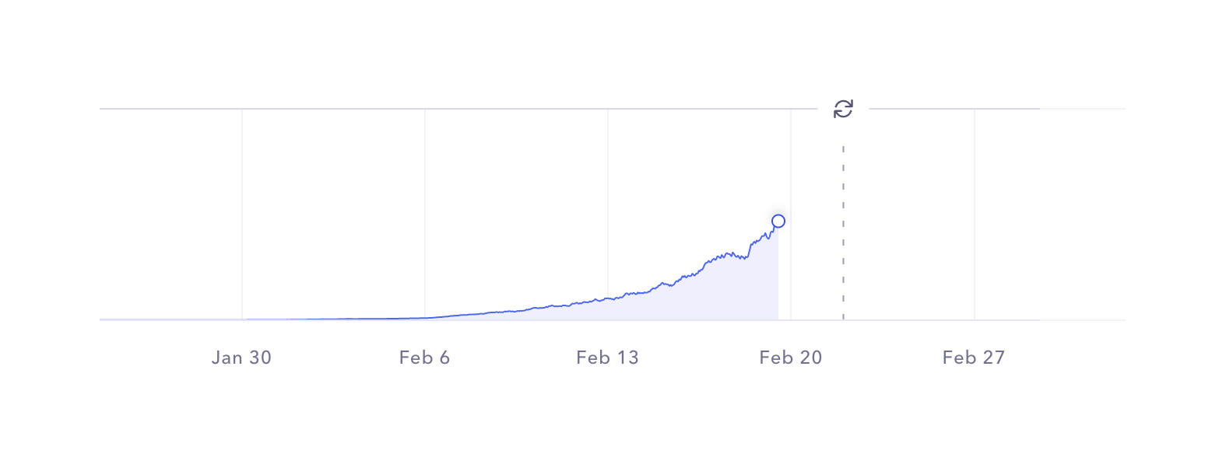Select the circular data point marker at line end
The image size is (1226, 464).
(x=778, y=222)
